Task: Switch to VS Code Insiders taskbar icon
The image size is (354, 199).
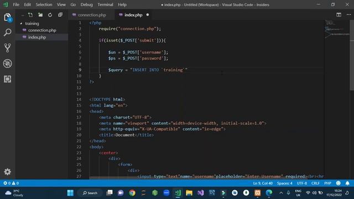Action: 178,193
